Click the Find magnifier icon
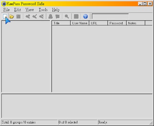 click(67, 16)
